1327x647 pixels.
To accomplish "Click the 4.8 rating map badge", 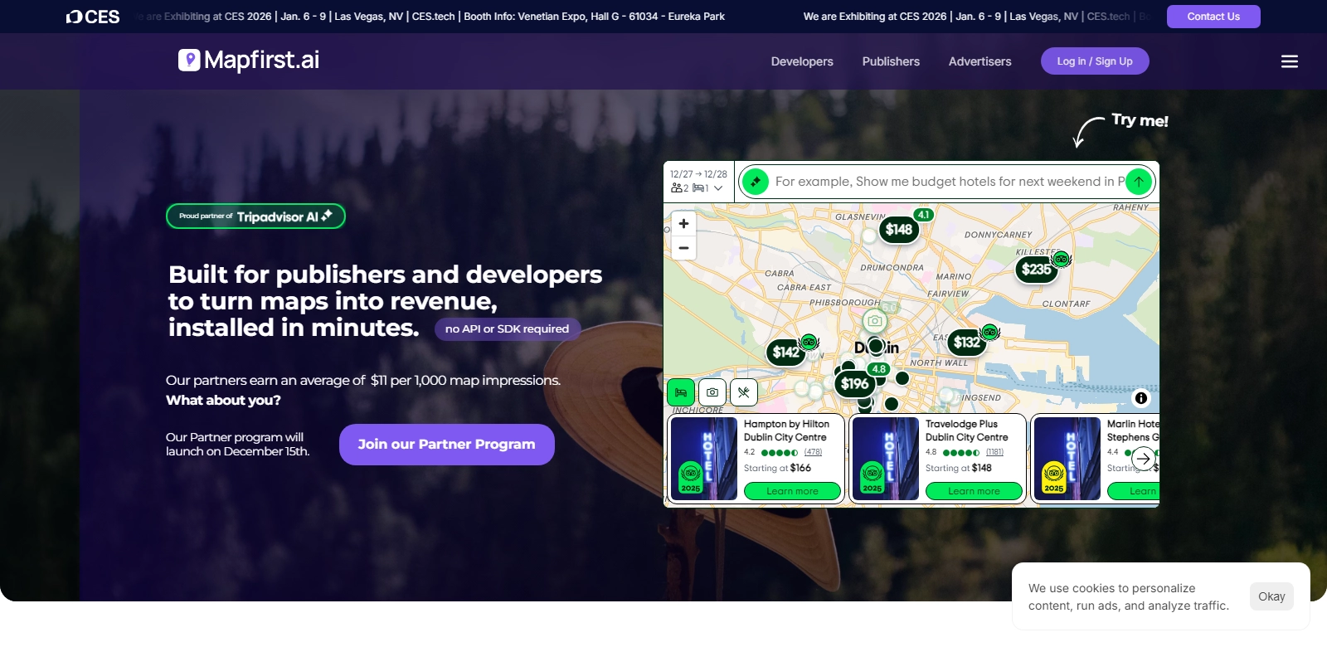I will [878, 369].
